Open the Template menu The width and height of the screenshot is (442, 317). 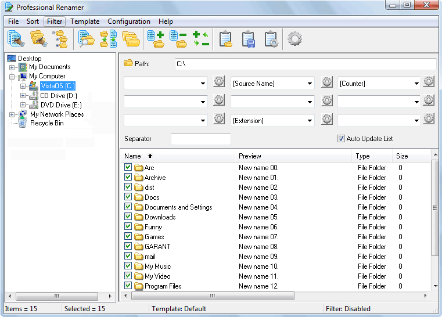[x=85, y=21]
